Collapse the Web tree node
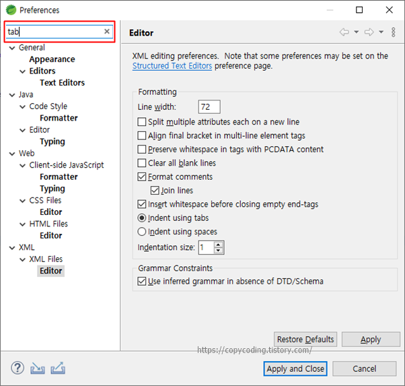405x386 pixels. coord(12,154)
